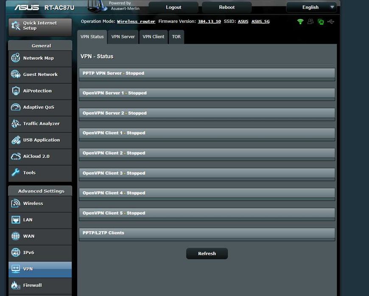369x296 pixels.
Task: Click the Wireless signal icon
Action: 16,203
